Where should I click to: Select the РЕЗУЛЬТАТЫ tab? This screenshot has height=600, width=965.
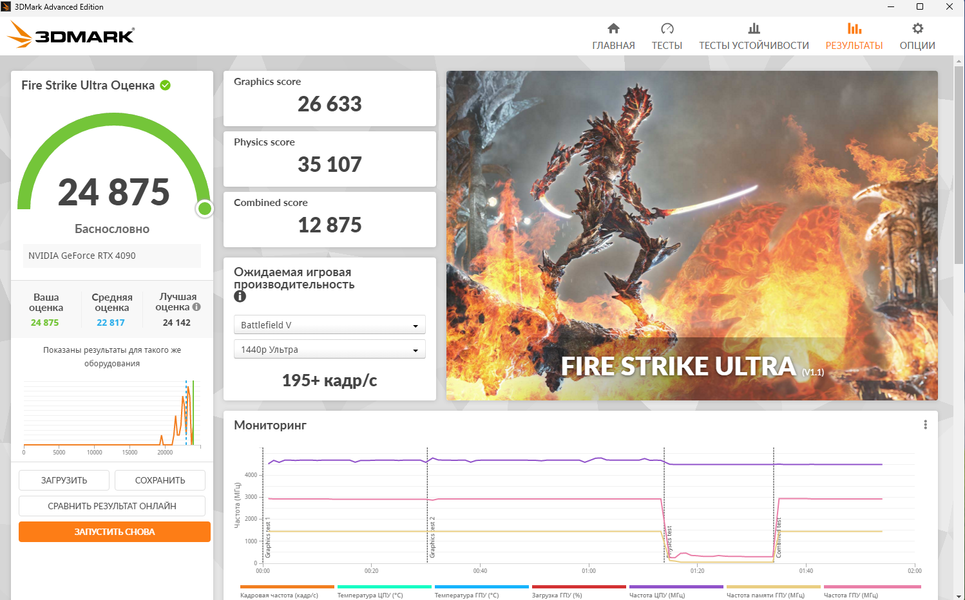[x=854, y=37]
